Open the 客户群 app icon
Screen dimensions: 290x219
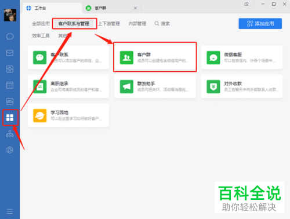click(126, 57)
